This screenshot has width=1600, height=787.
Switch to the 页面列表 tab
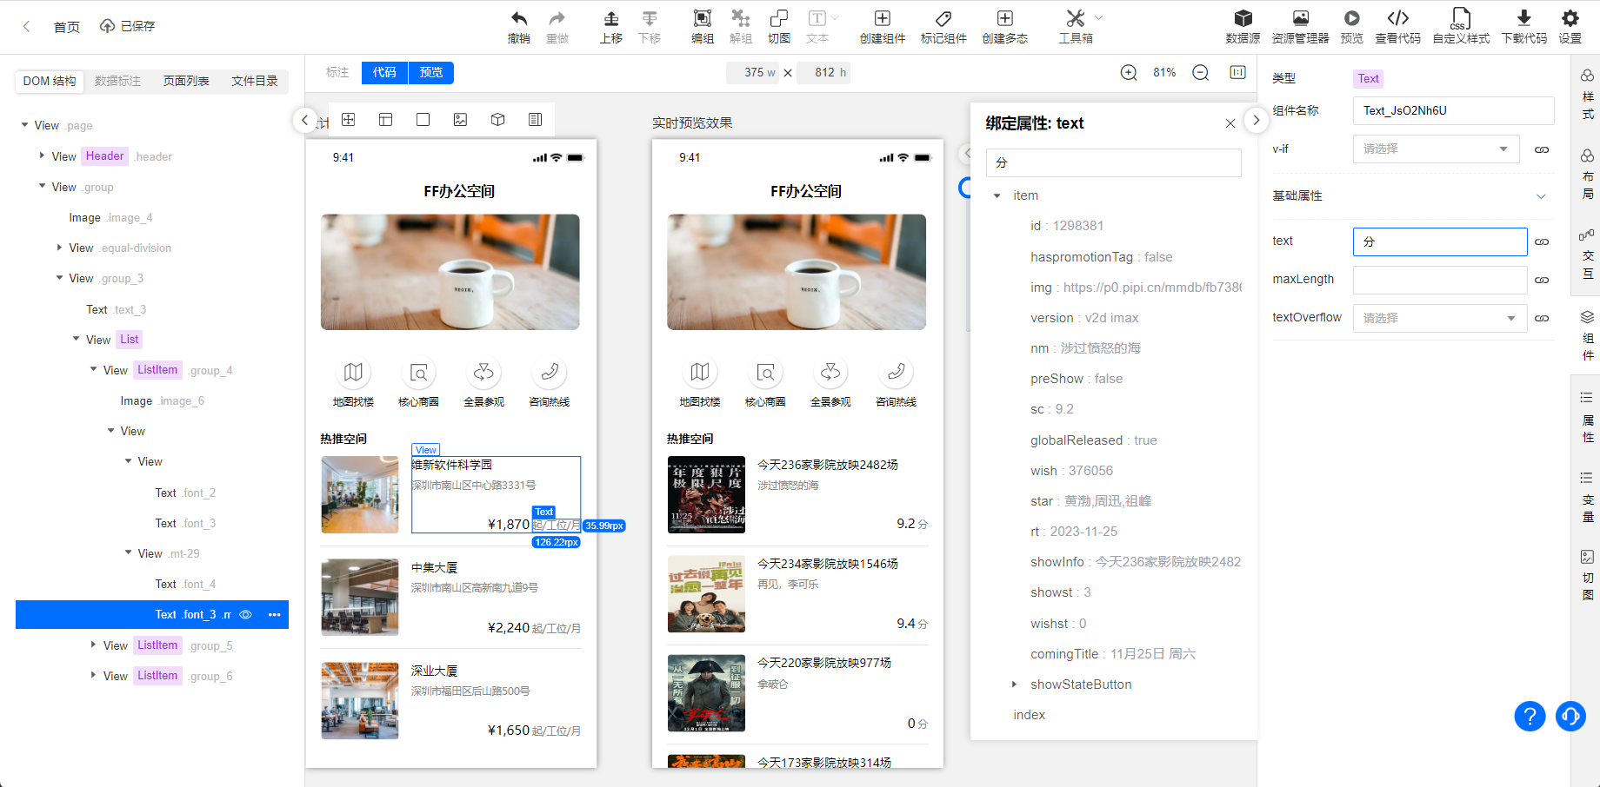click(185, 81)
